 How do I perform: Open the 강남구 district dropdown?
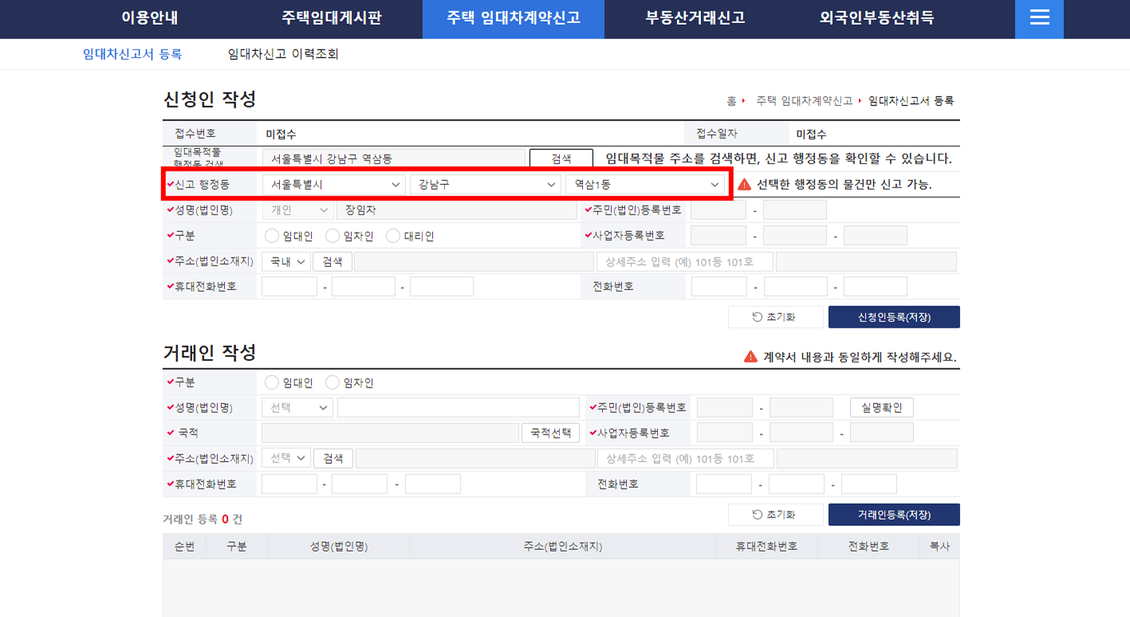tap(486, 184)
